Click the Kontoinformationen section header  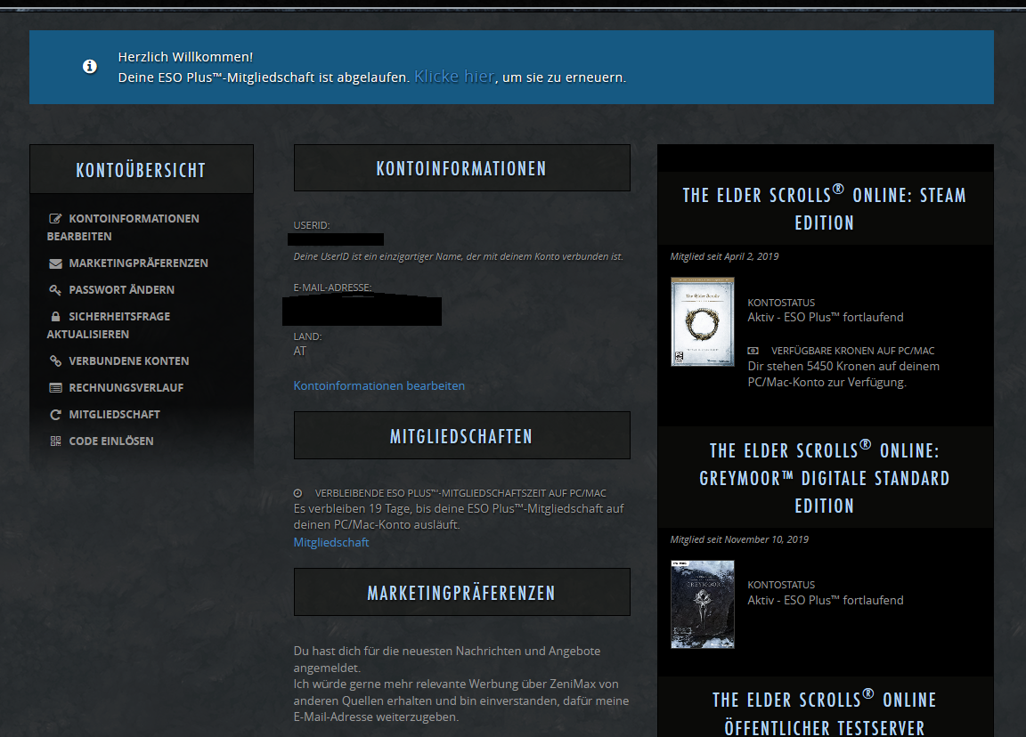[462, 168]
